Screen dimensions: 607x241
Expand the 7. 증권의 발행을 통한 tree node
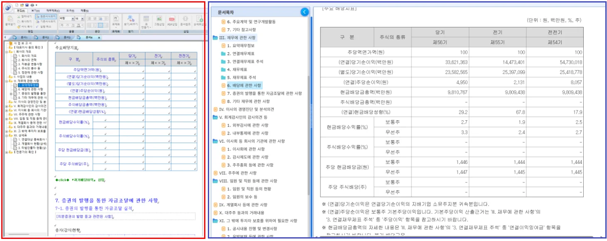tap(11, 94)
